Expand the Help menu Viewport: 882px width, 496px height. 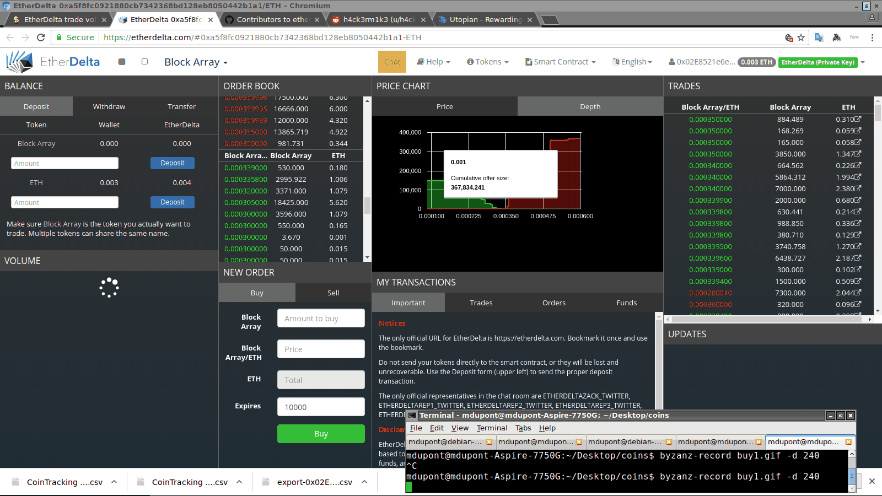434,62
